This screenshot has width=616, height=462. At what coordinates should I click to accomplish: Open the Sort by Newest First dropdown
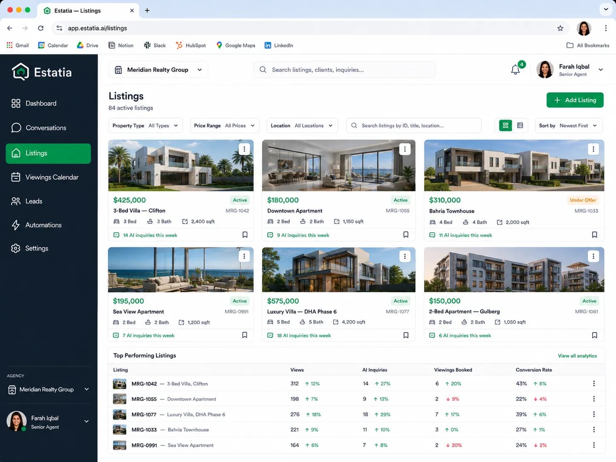(x=568, y=125)
